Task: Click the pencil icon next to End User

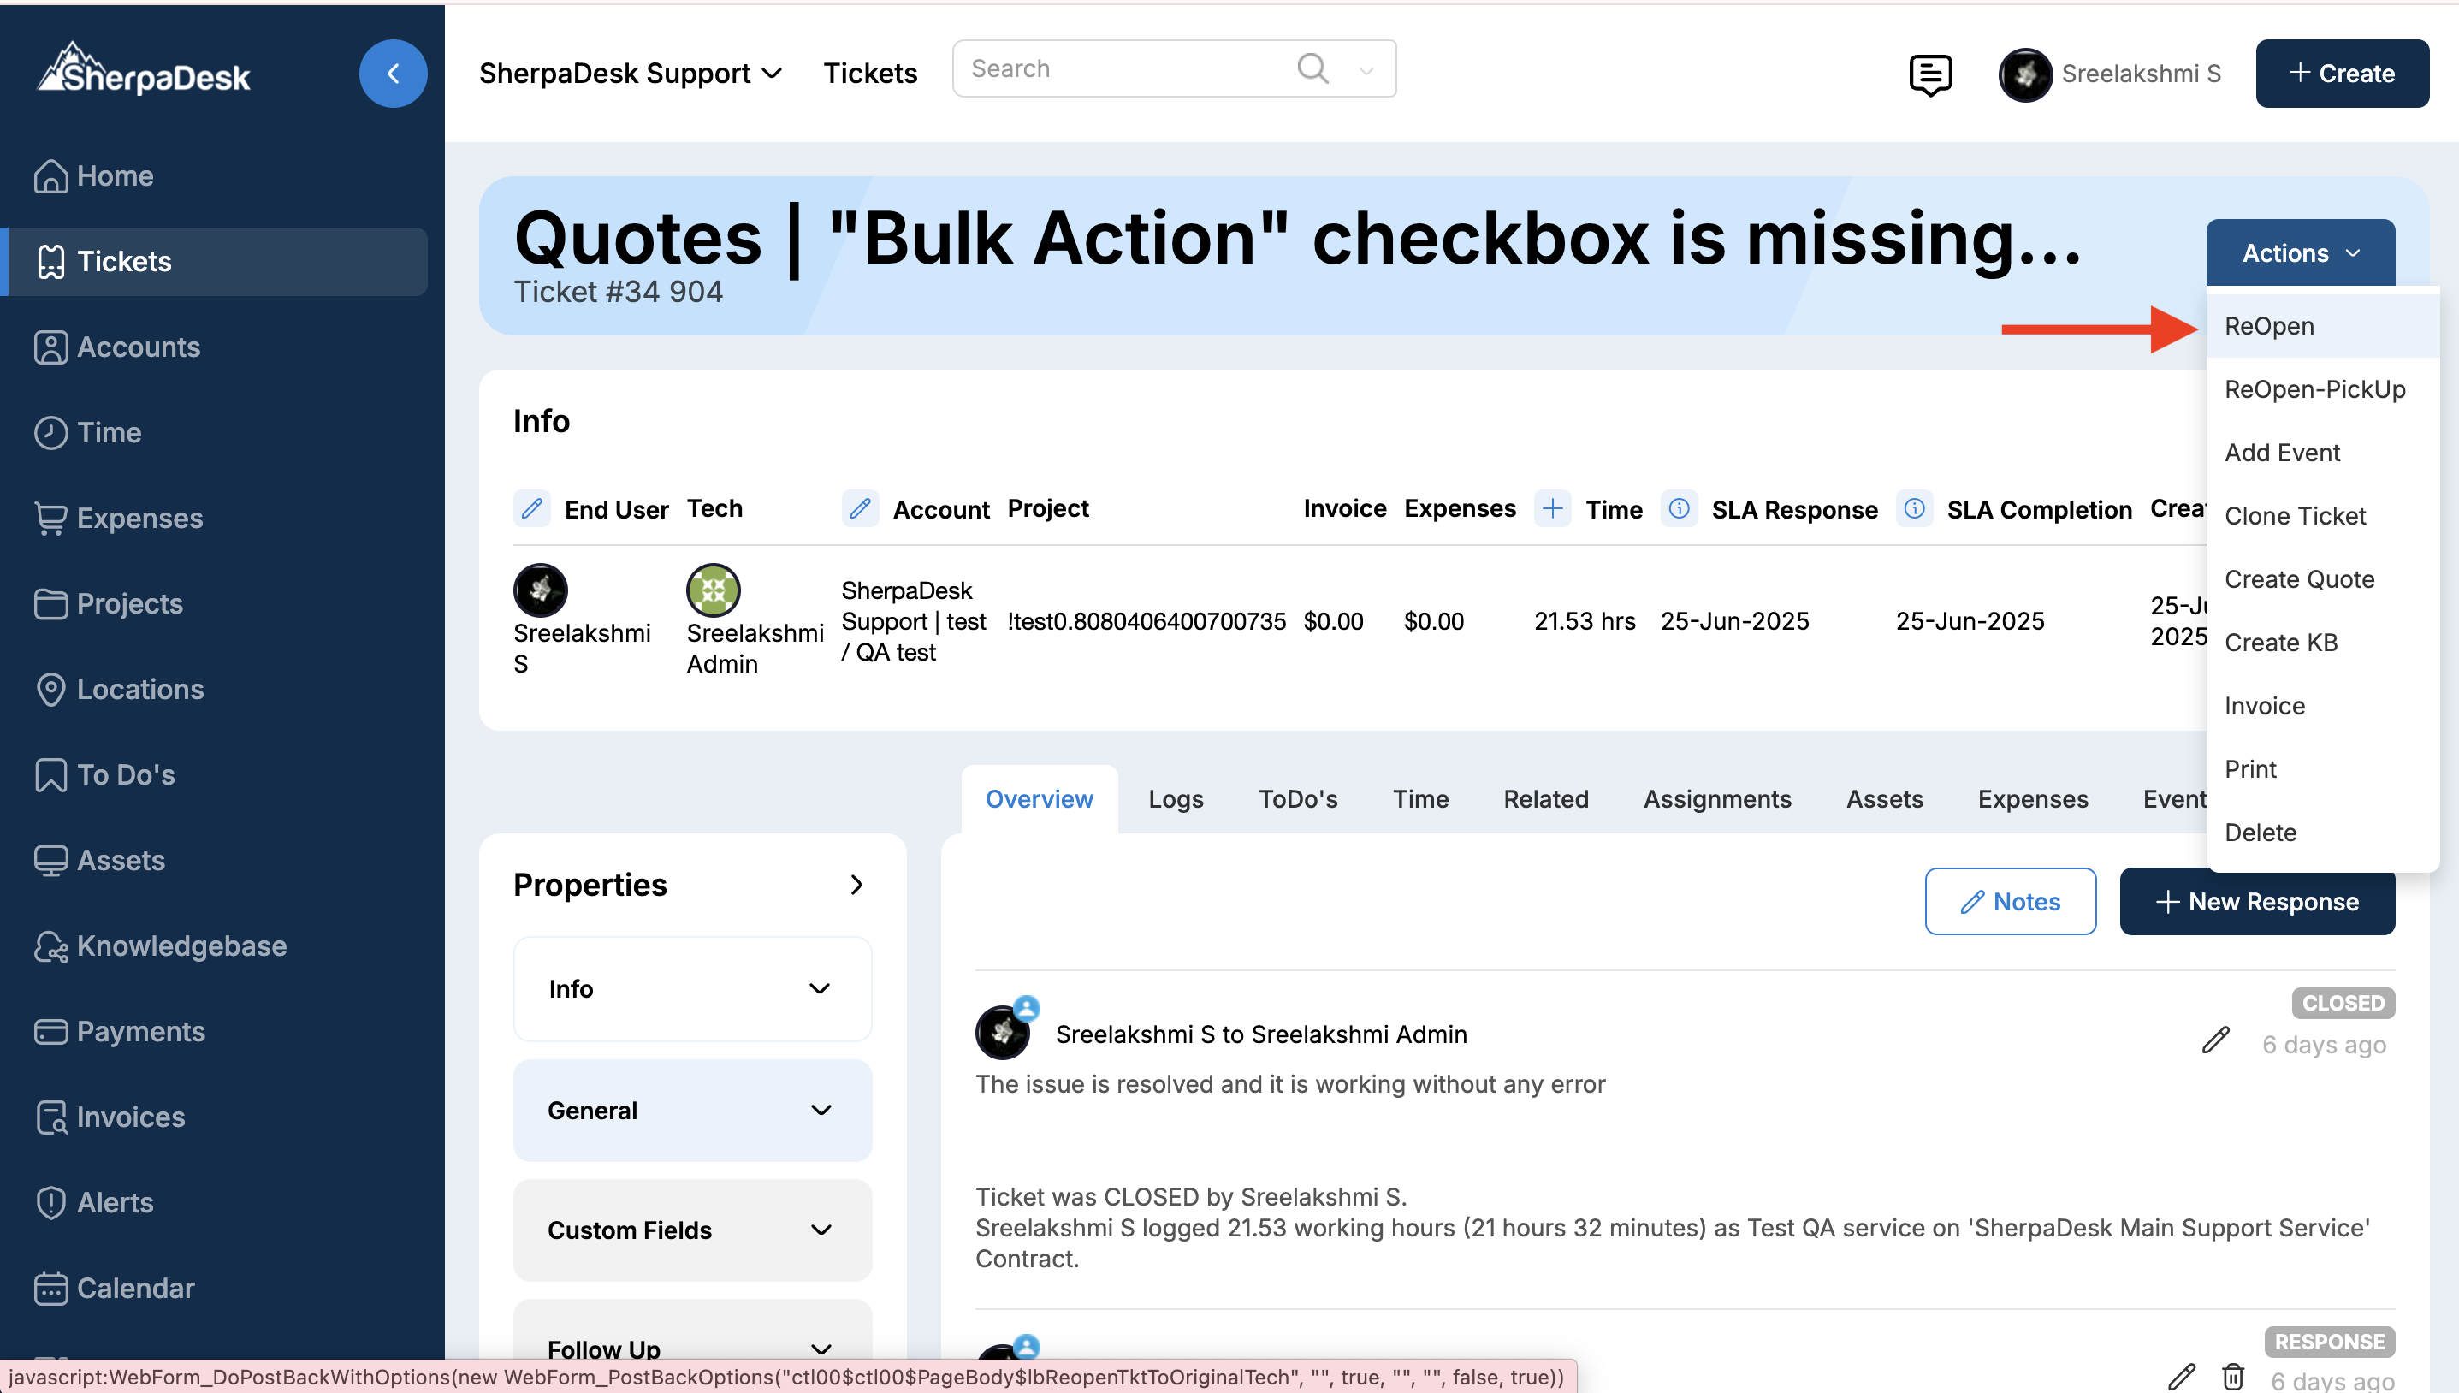Action: pyautogui.click(x=532, y=508)
